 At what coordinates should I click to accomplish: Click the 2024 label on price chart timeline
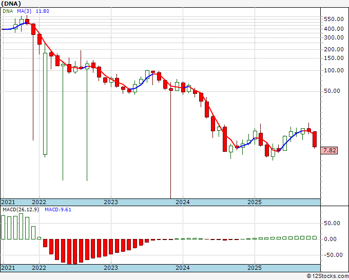[183, 202]
